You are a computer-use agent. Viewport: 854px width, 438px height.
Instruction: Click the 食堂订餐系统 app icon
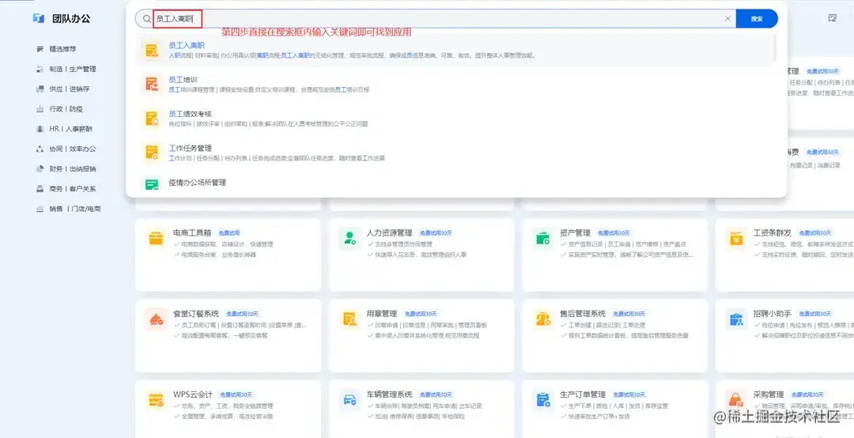point(157,319)
